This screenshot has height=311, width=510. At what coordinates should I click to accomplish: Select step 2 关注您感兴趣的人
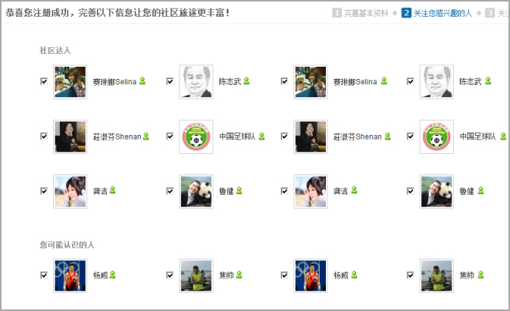click(436, 13)
